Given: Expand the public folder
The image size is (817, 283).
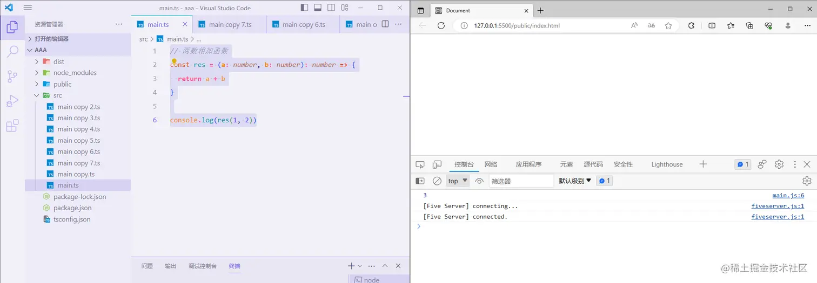Looking at the screenshot, I should pos(78,84).
